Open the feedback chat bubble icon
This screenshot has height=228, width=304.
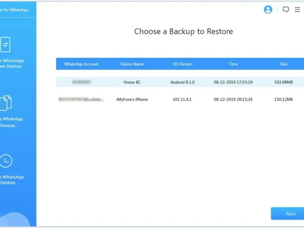pyautogui.click(x=286, y=9)
